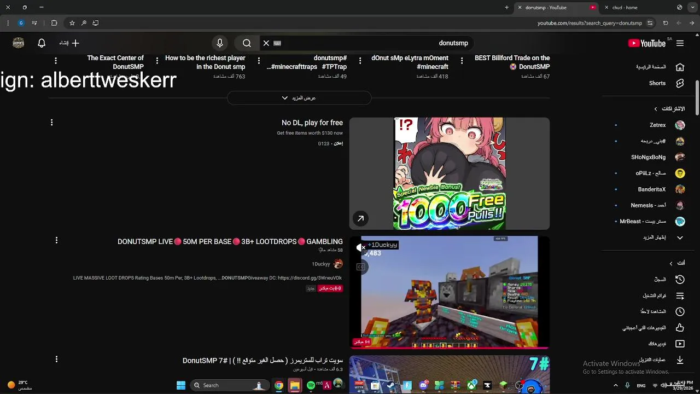Open Windows Start menu
700x394 pixels.
point(181,385)
